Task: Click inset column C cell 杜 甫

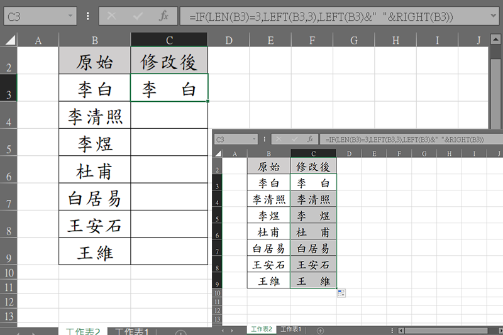Action: coord(313,231)
